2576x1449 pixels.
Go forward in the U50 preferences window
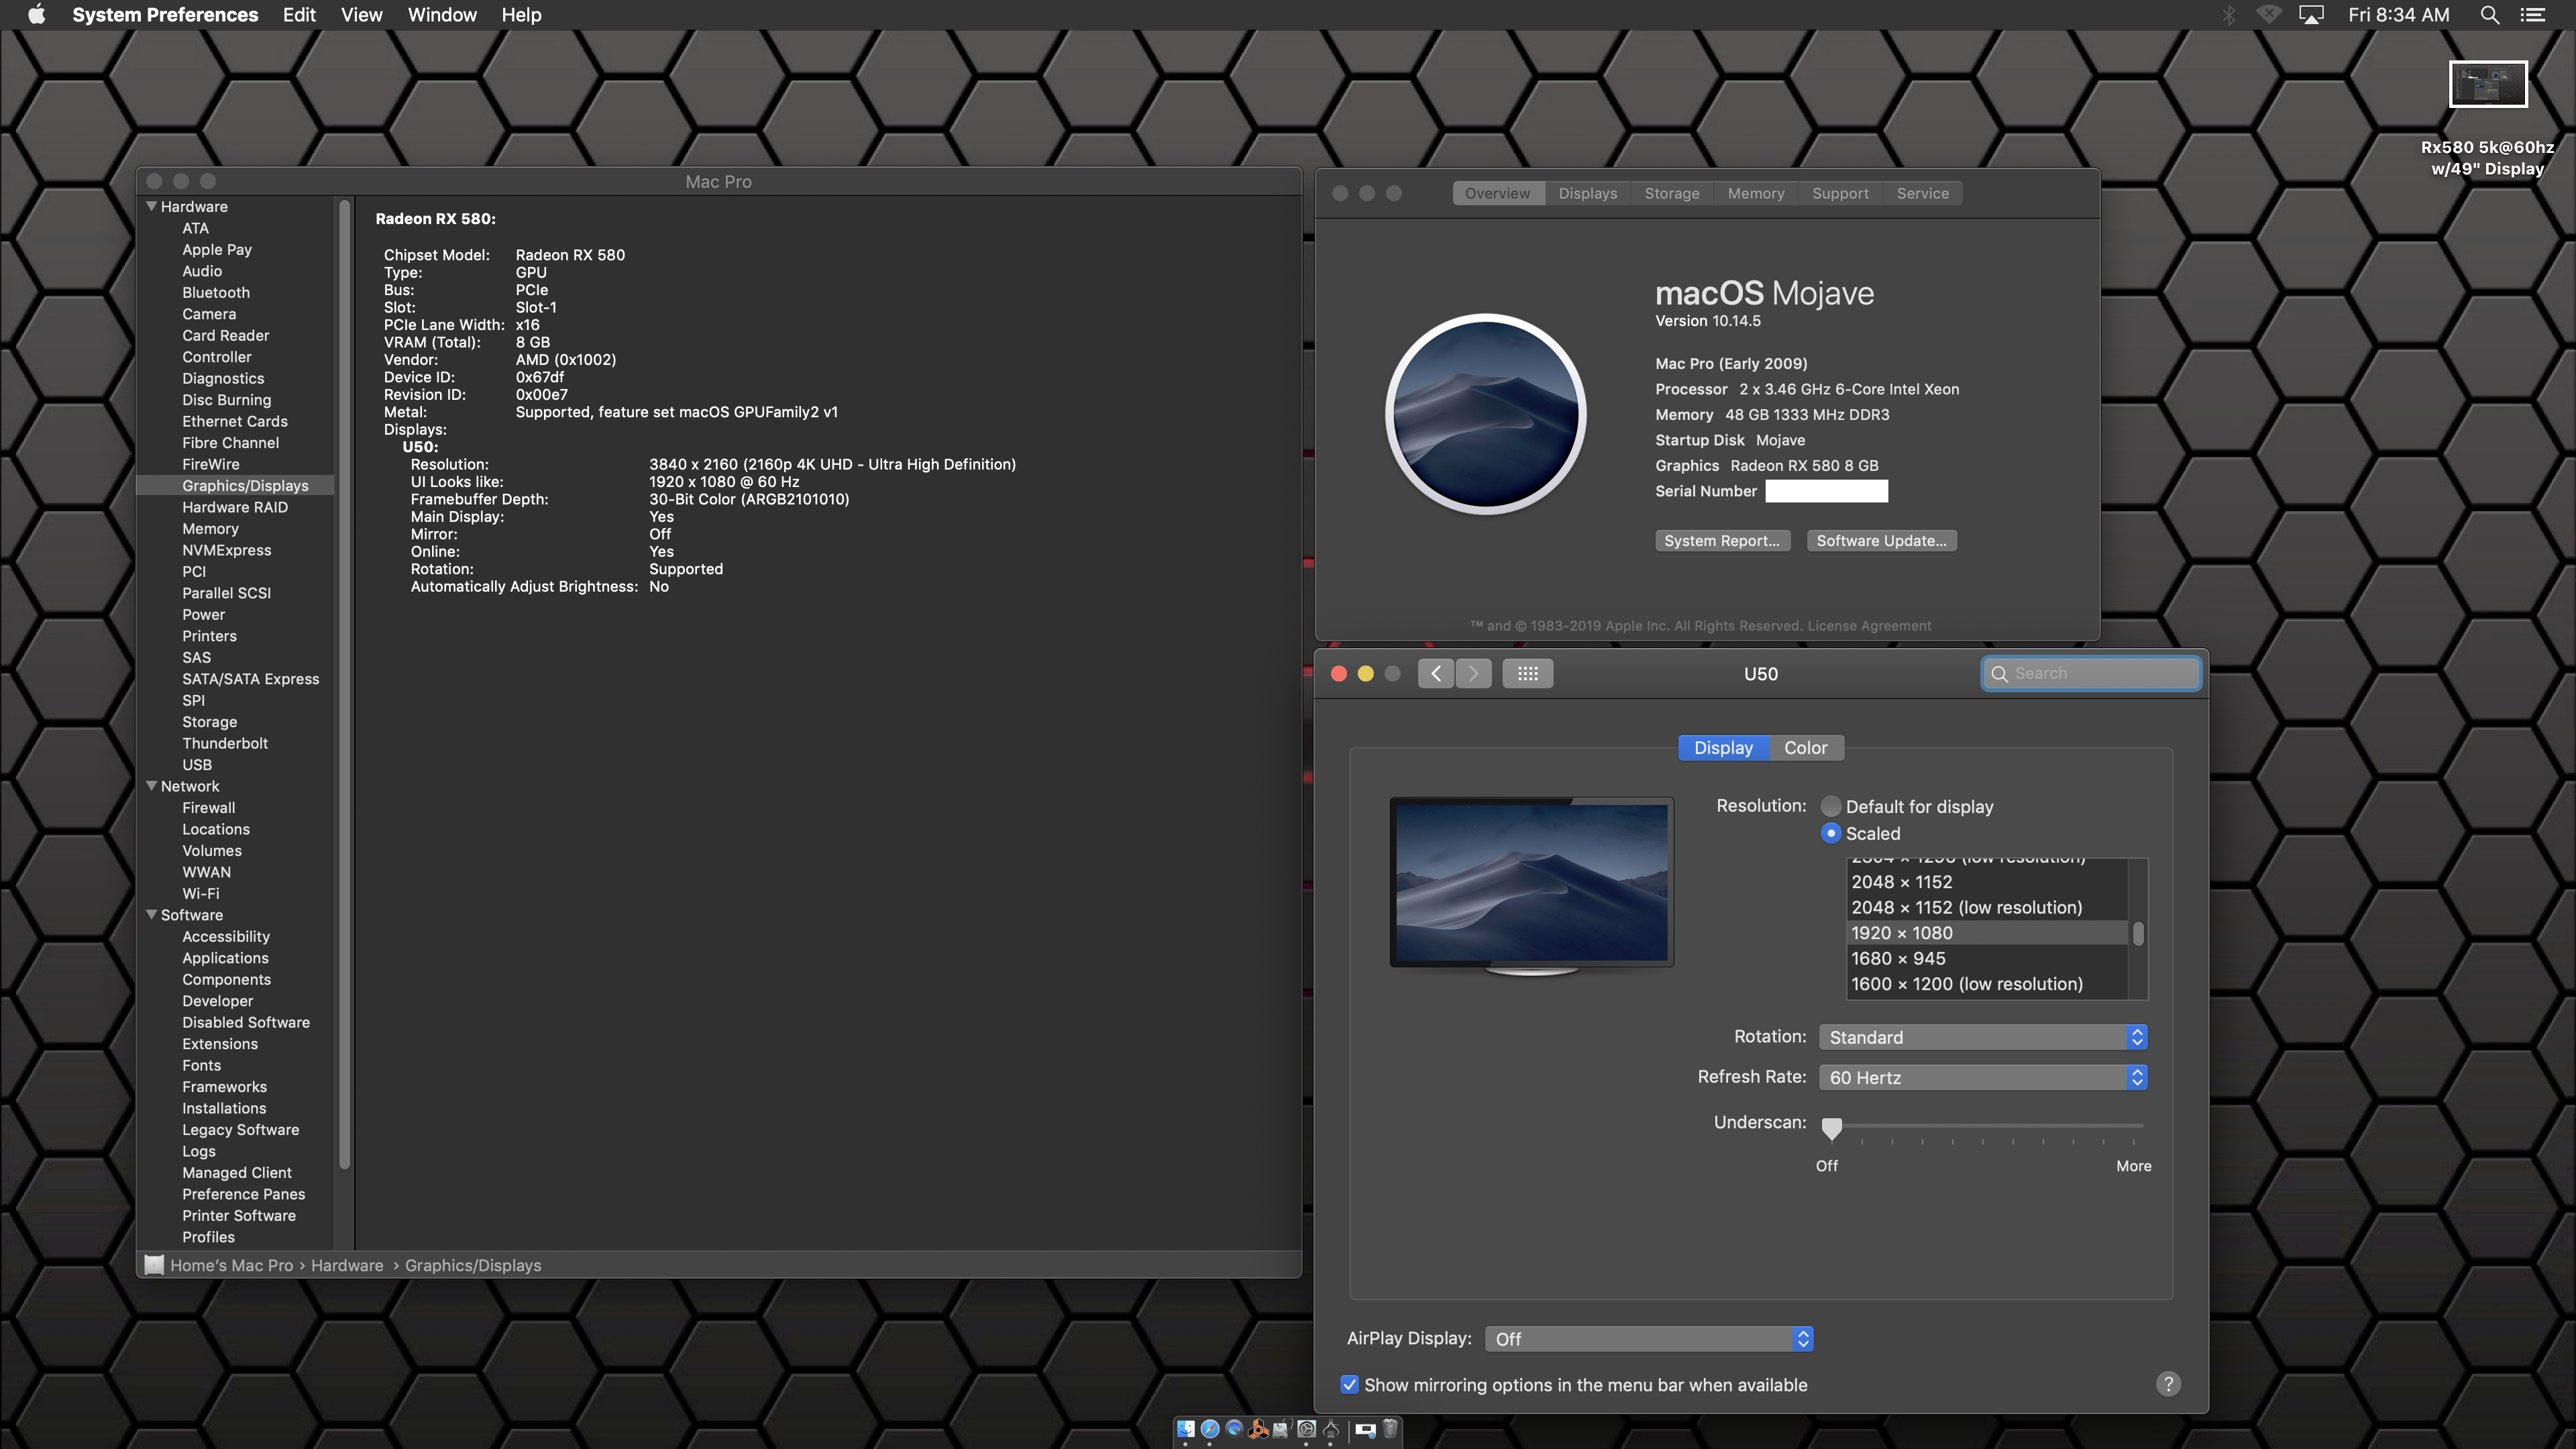point(1474,673)
